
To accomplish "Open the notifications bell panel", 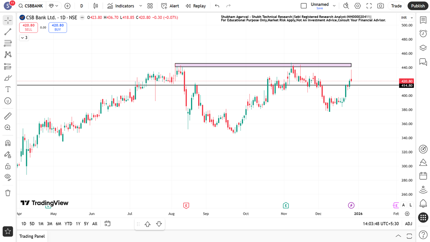I will (x=423, y=203).
